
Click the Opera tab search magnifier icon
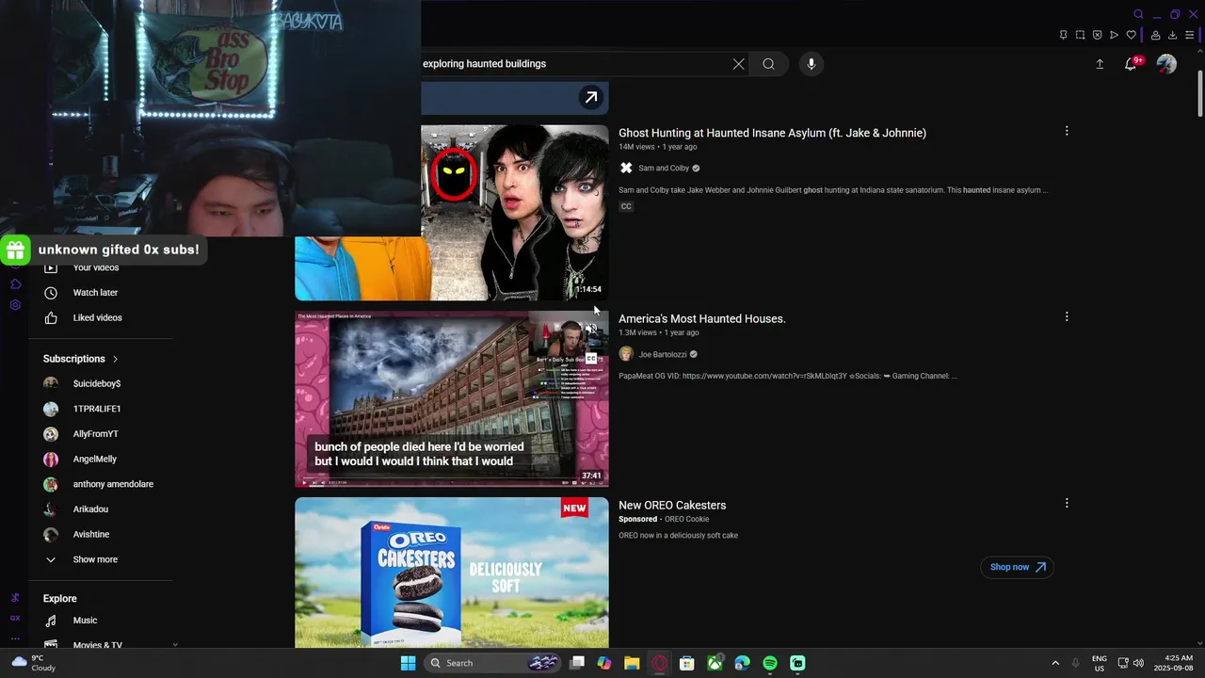1138,14
